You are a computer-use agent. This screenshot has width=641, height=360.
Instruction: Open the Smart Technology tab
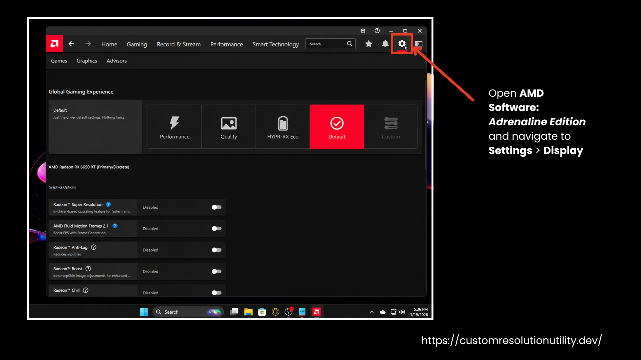click(276, 44)
